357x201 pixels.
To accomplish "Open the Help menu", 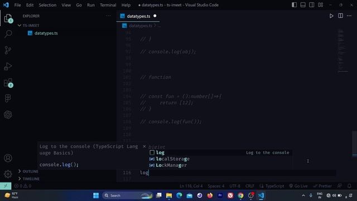I will click(126, 5).
